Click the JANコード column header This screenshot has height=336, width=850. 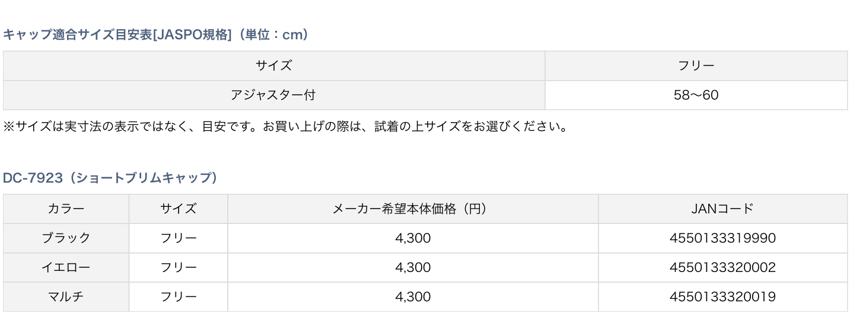coord(722,209)
